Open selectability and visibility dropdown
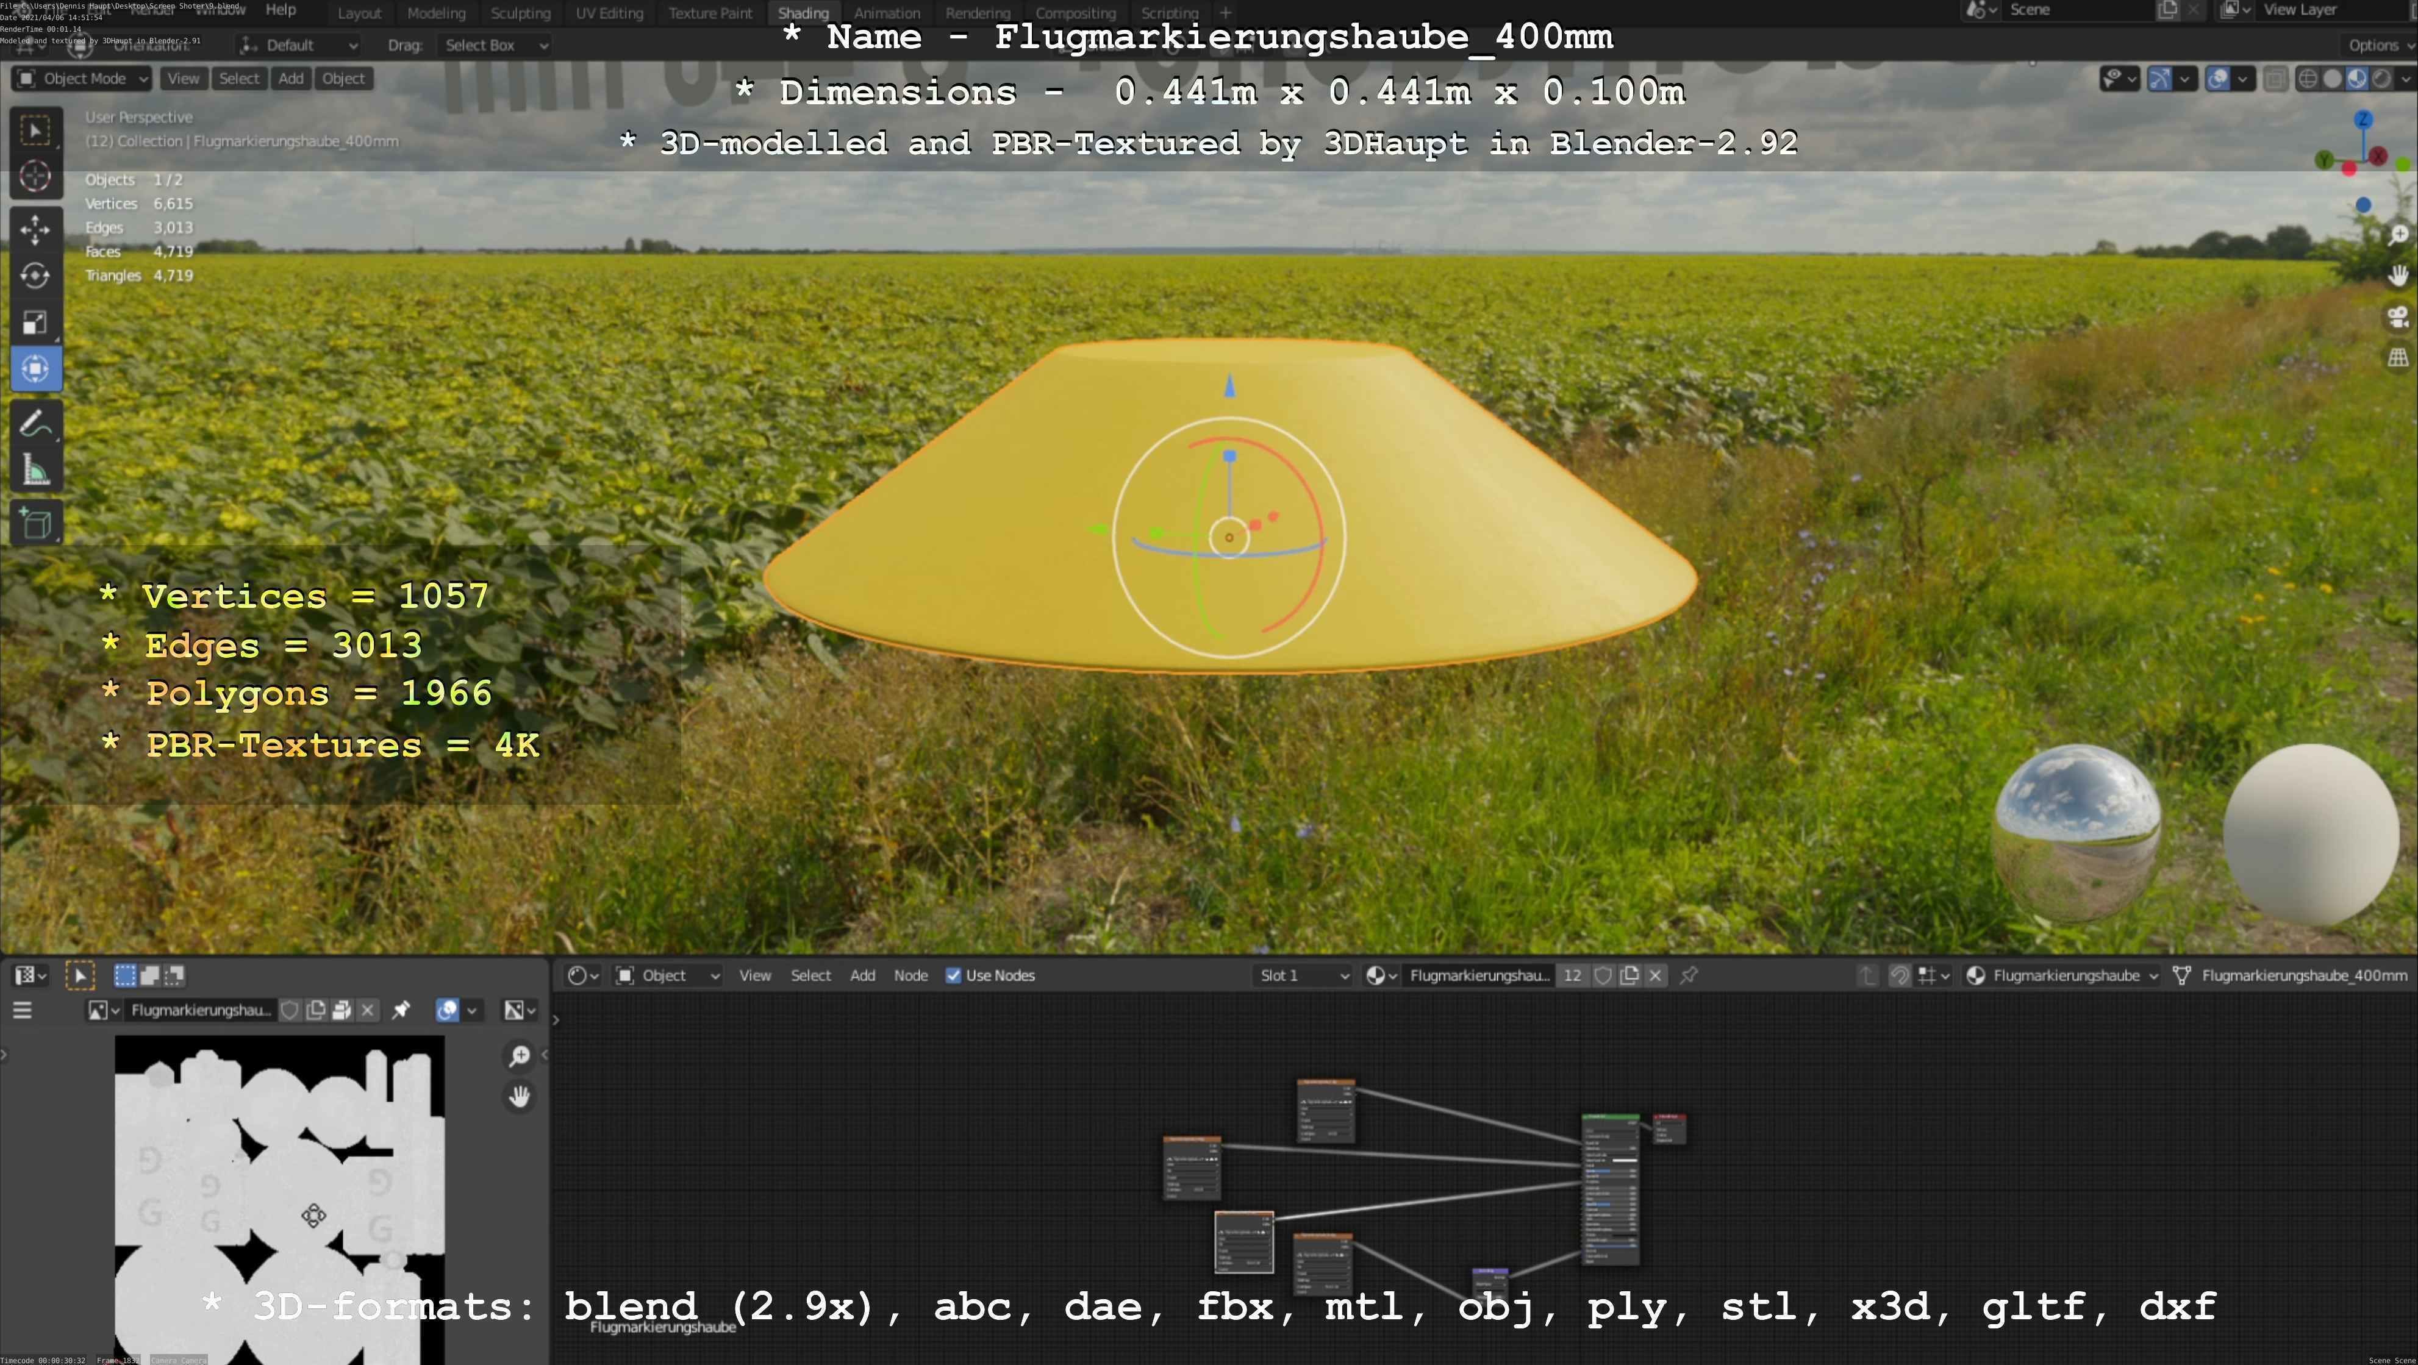 (x=2120, y=79)
